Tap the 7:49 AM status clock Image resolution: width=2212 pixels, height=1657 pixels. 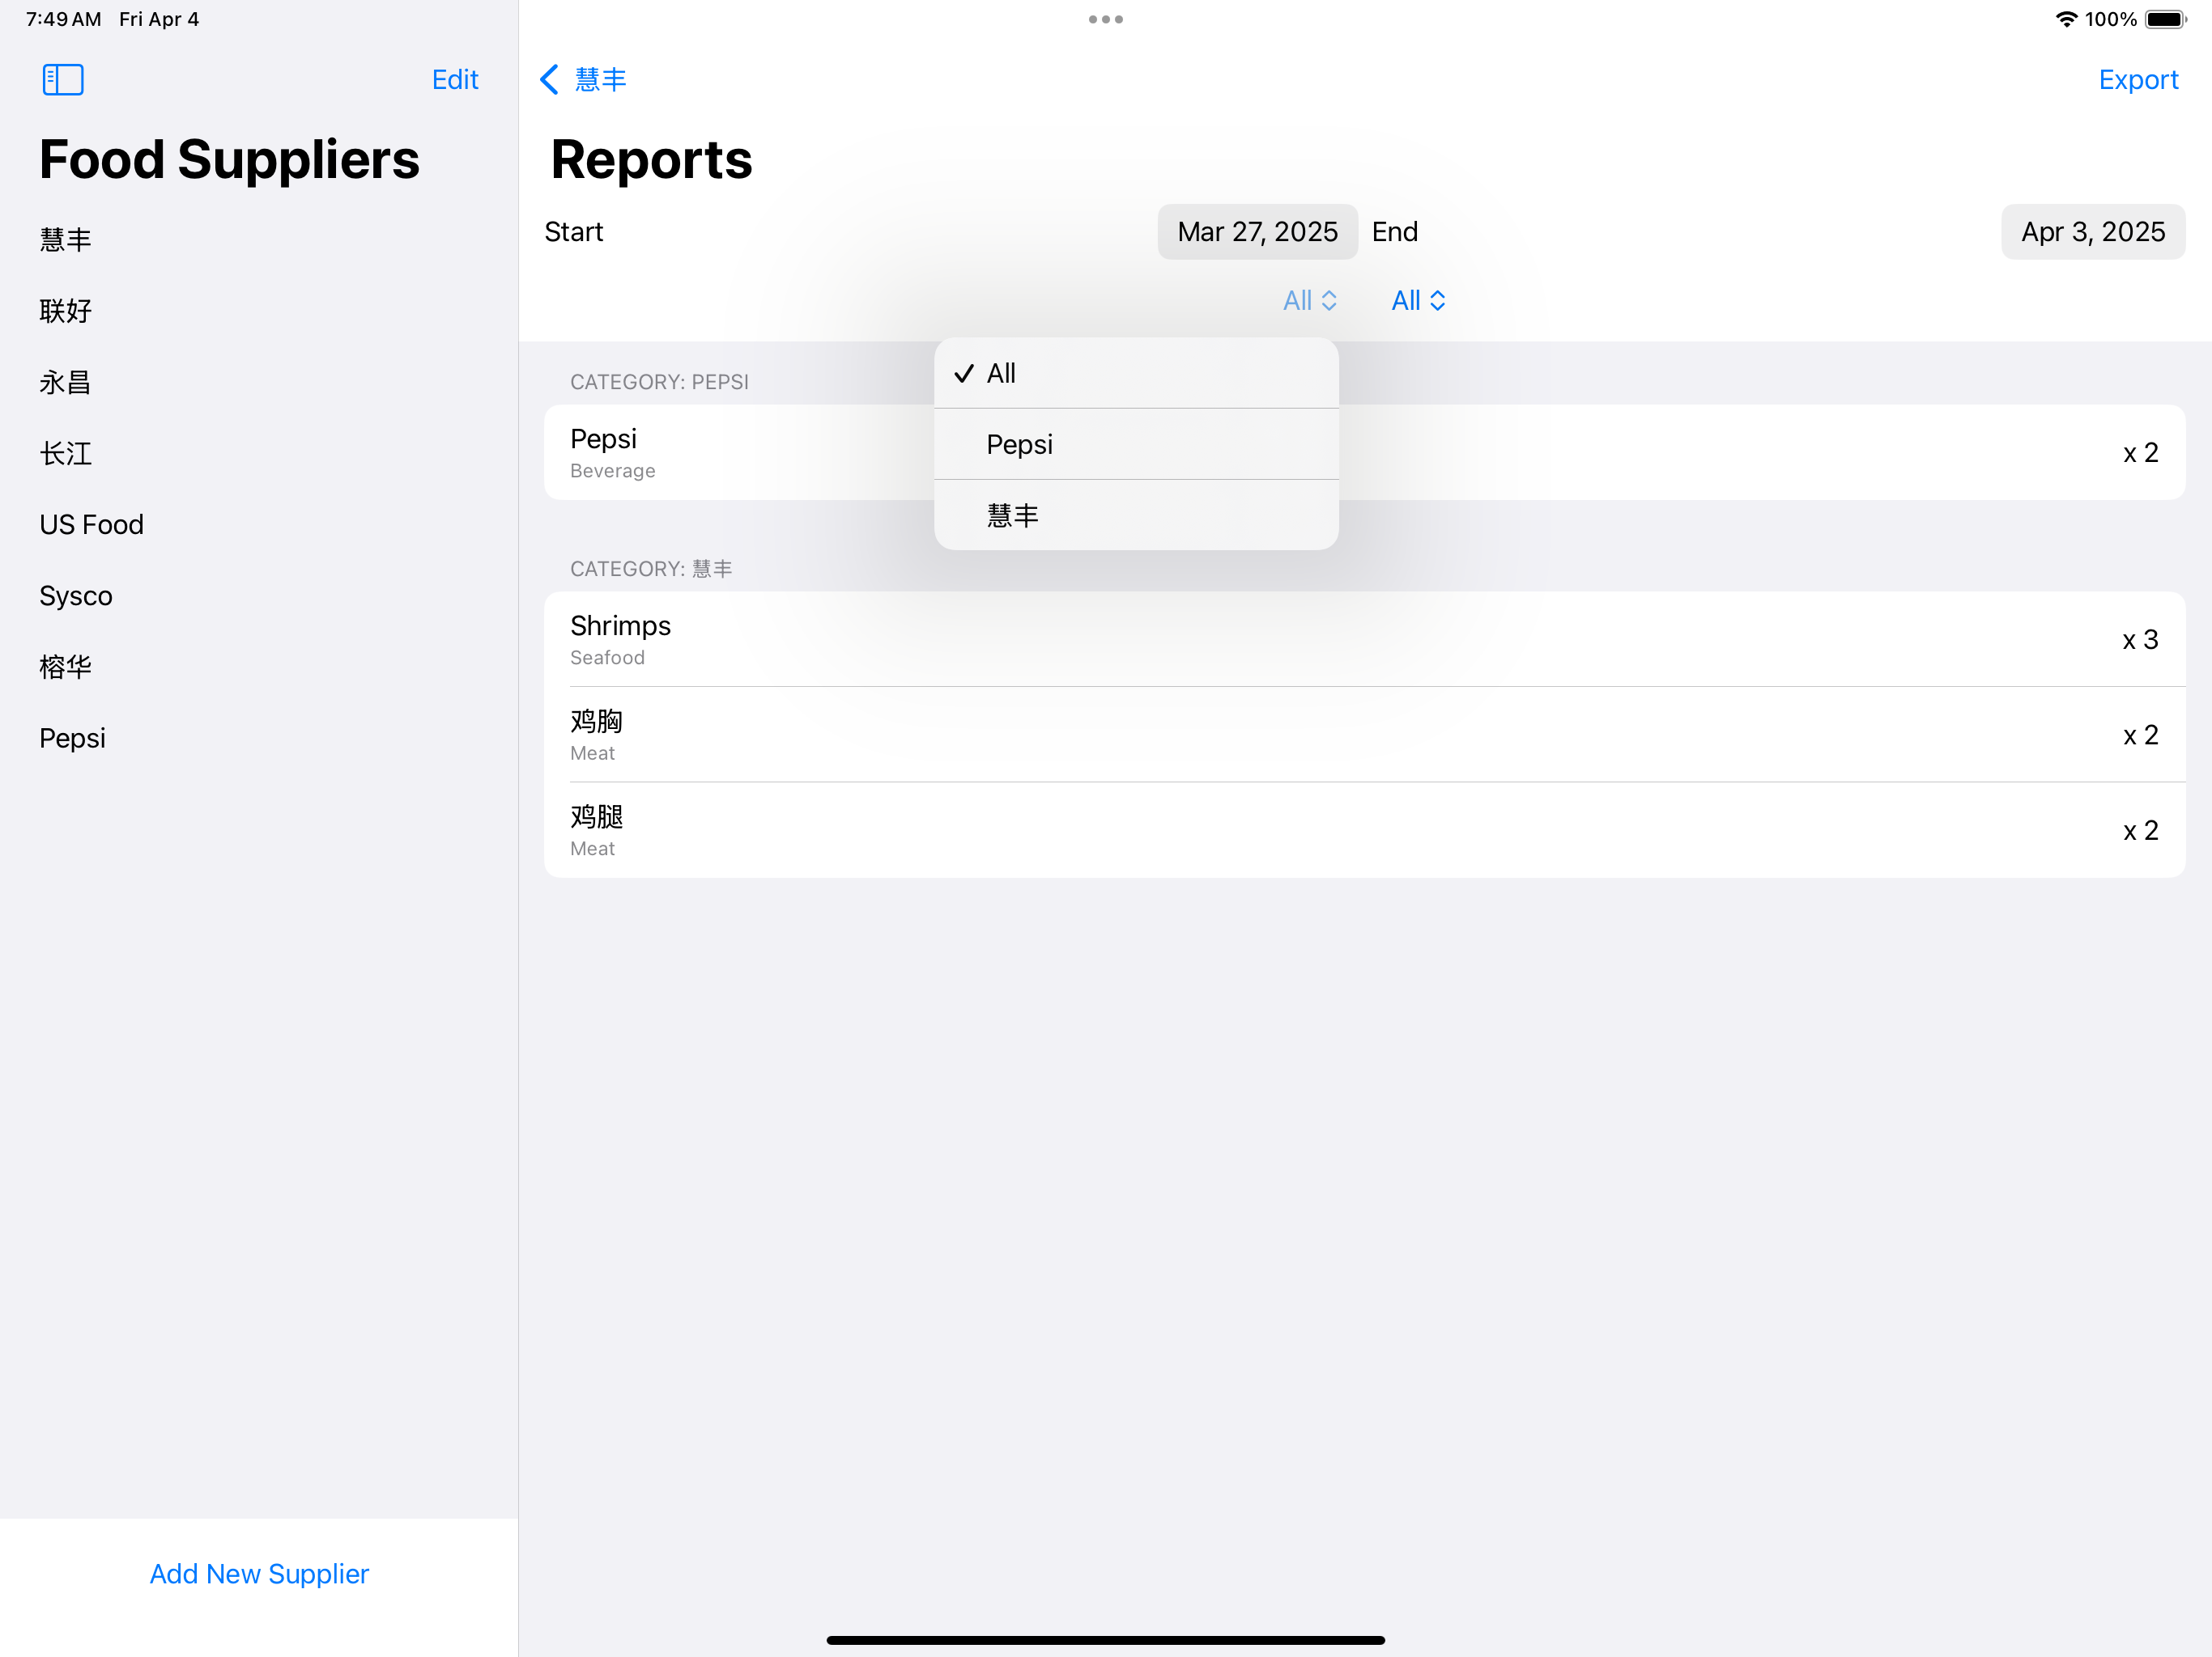click(x=63, y=19)
